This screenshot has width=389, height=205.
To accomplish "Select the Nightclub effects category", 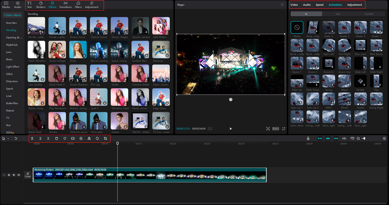I will 12,45.
